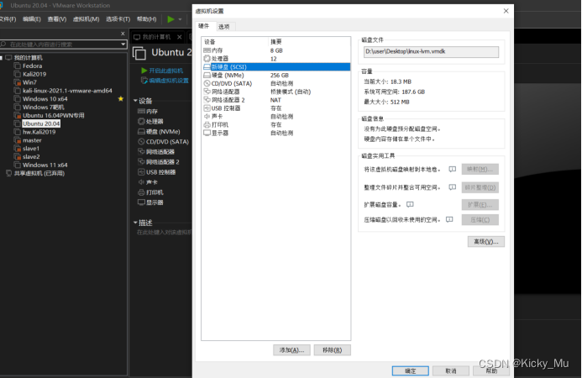Select the 新硬盘 (SCSI) disk row
Viewport: 582px width, 378px height.
coord(275,67)
